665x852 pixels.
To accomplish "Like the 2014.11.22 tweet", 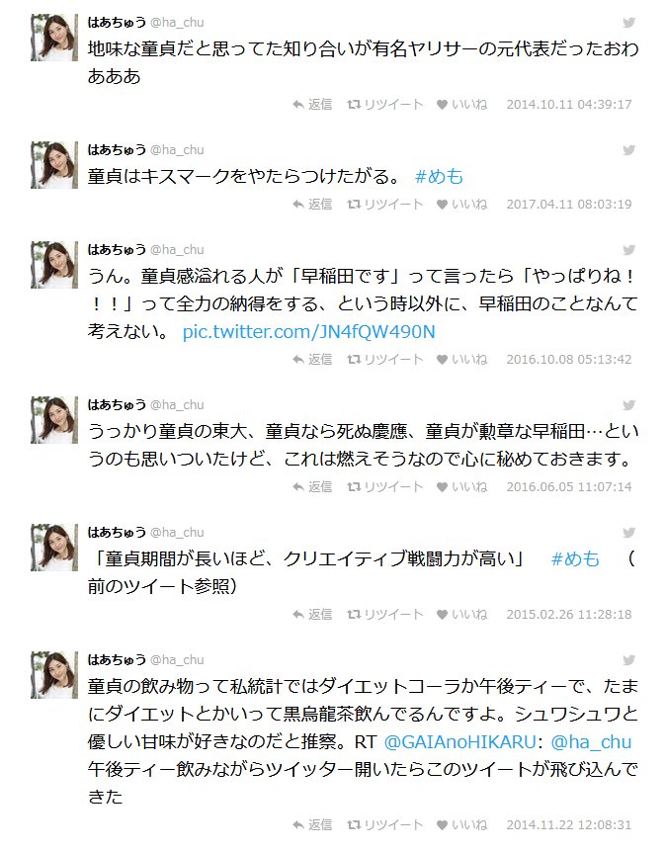I will point(462,825).
